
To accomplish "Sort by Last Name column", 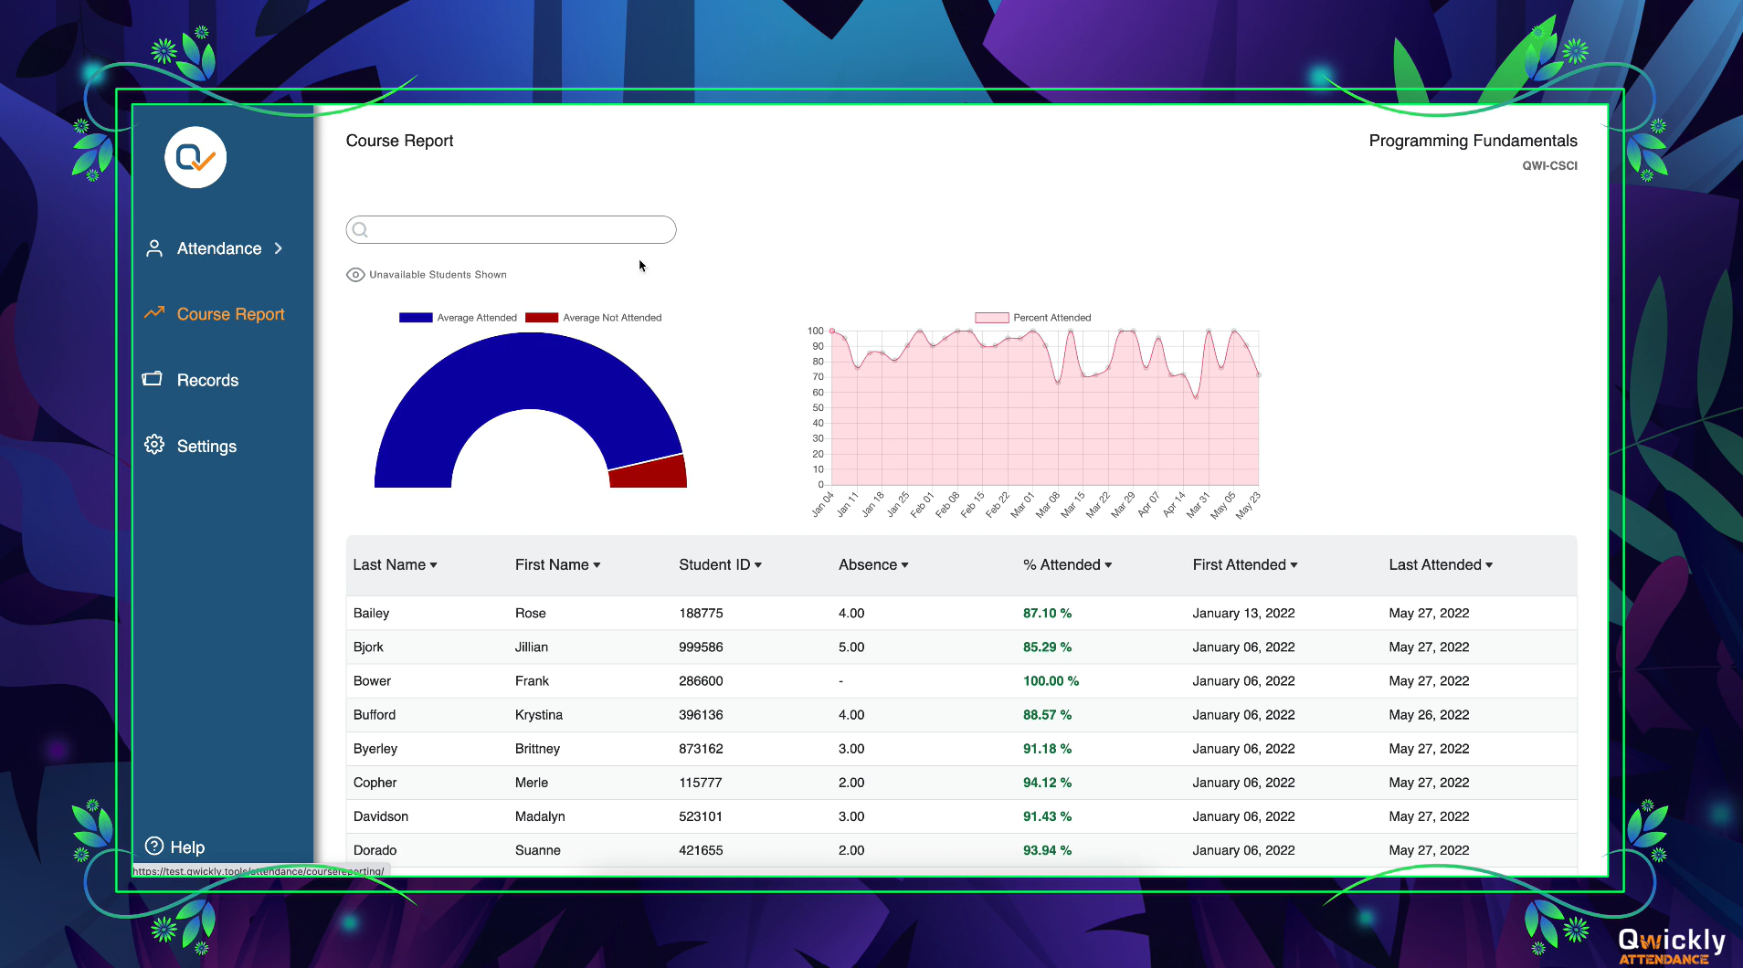I will [x=395, y=565].
